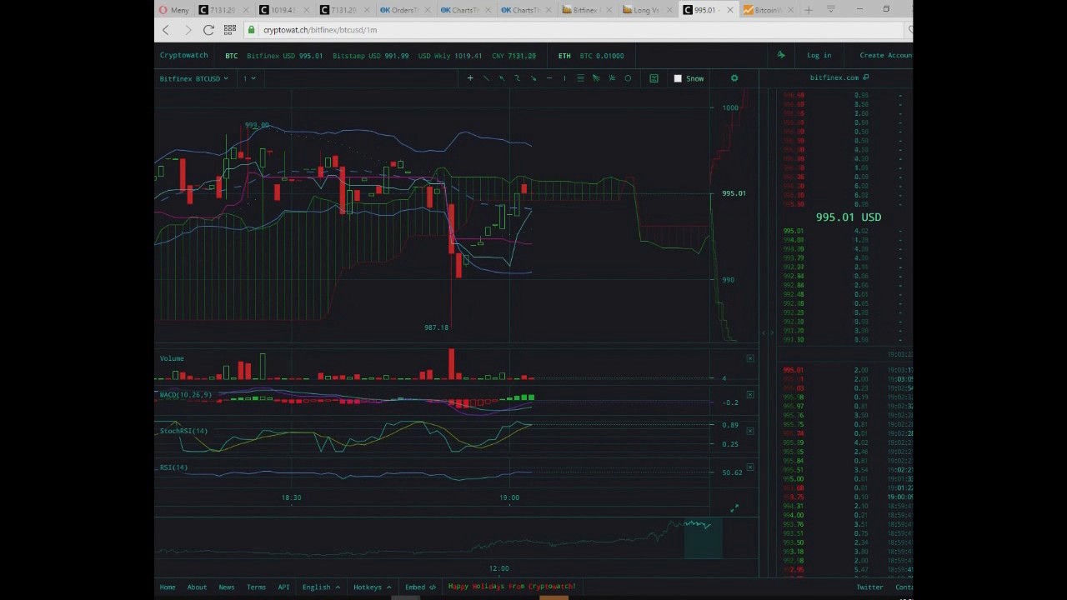This screenshot has height=600, width=1067.
Task: Open the Home footer link
Action: pyautogui.click(x=168, y=587)
